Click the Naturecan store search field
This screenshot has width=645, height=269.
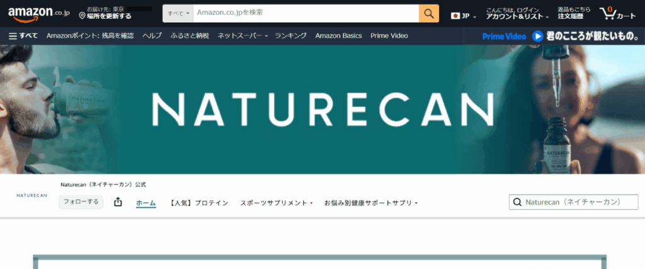coord(573,202)
